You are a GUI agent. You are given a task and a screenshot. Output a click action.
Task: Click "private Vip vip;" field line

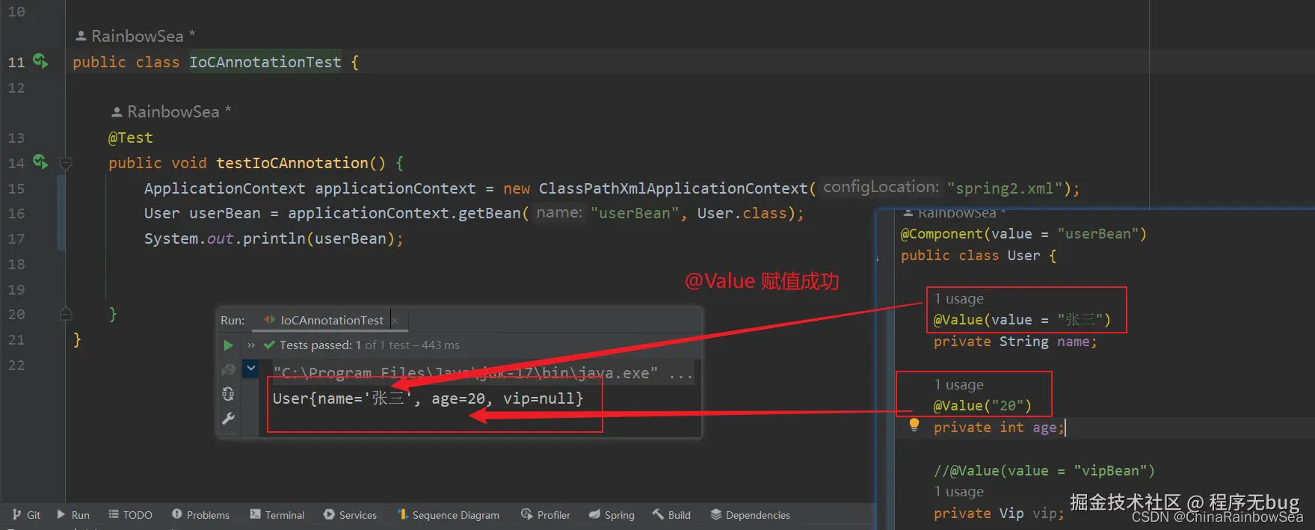[999, 514]
